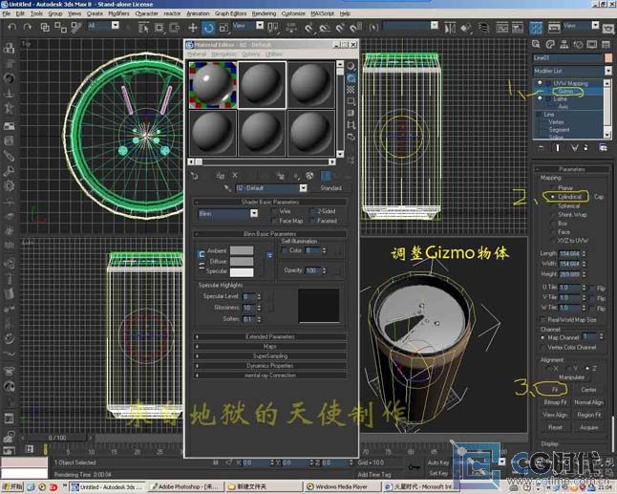Expand the Extended Parameters rollout

270,337
